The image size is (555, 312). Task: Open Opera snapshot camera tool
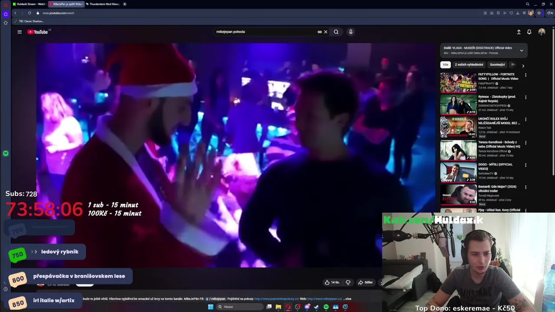coord(491,13)
